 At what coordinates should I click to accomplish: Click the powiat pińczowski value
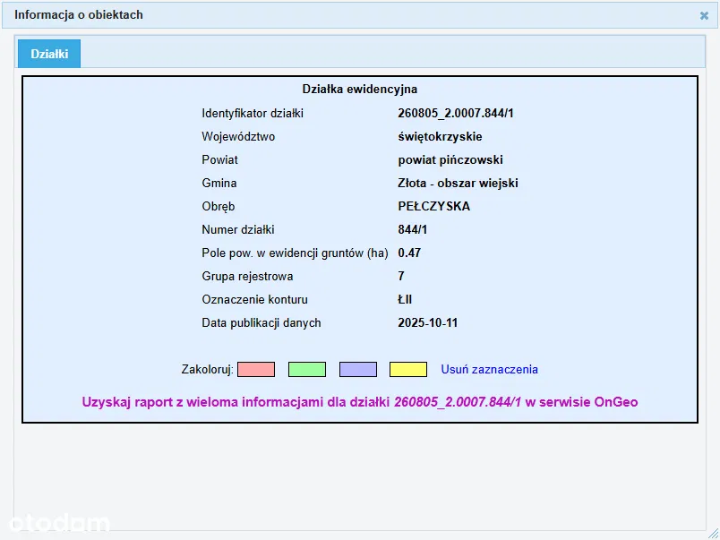450,160
